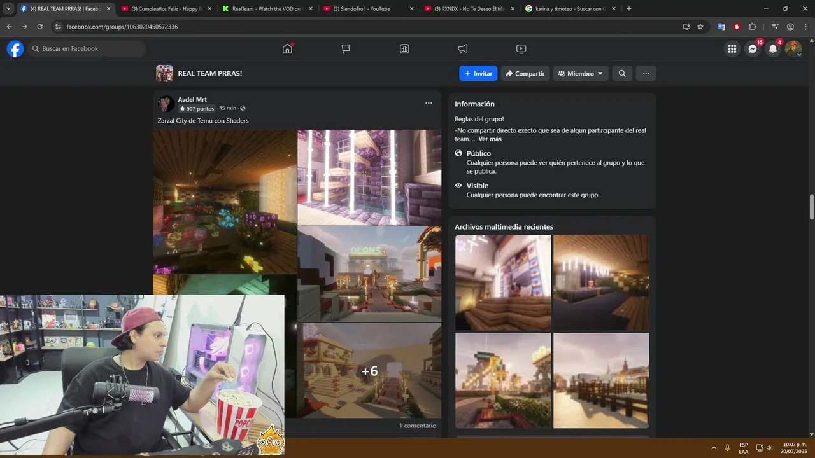
Task: Open the Pages flag icon
Action: [346, 48]
